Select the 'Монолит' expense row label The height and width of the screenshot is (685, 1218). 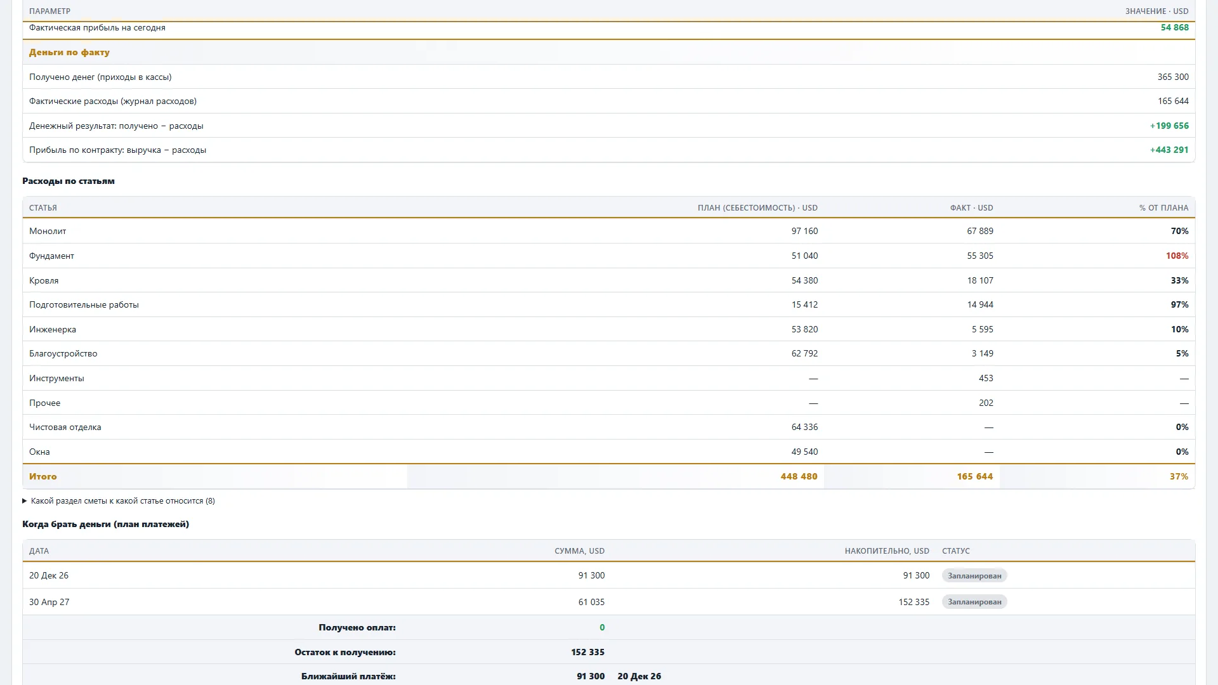[48, 232]
